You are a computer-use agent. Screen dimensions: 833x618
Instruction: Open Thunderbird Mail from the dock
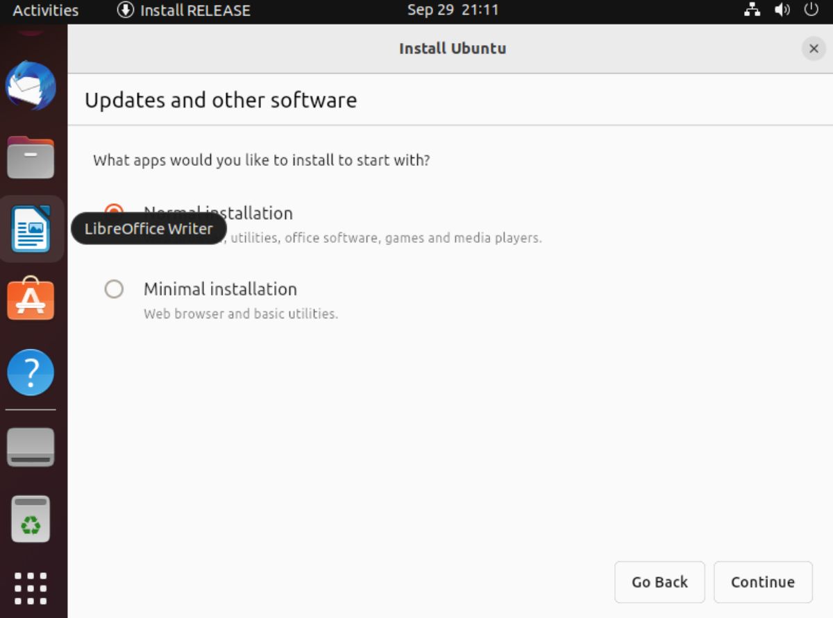click(x=31, y=86)
